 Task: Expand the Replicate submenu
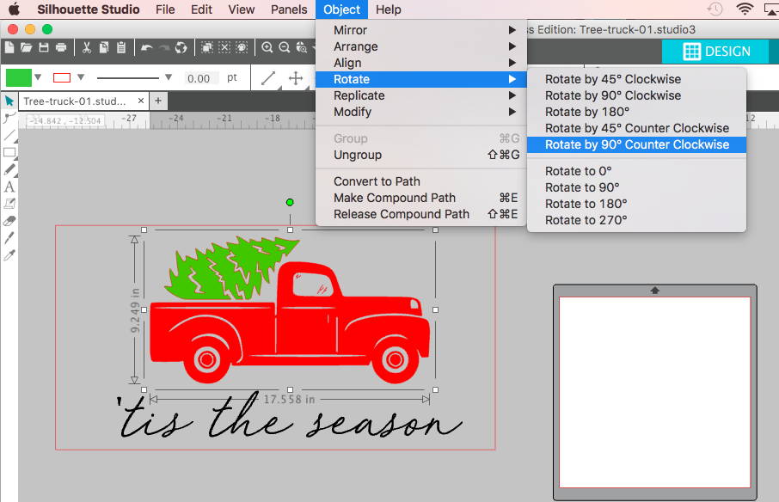[x=420, y=95]
